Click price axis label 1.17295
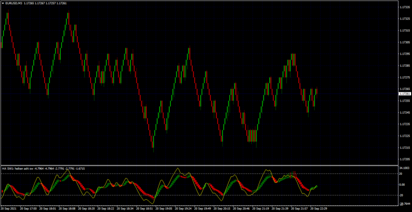 point(405,54)
